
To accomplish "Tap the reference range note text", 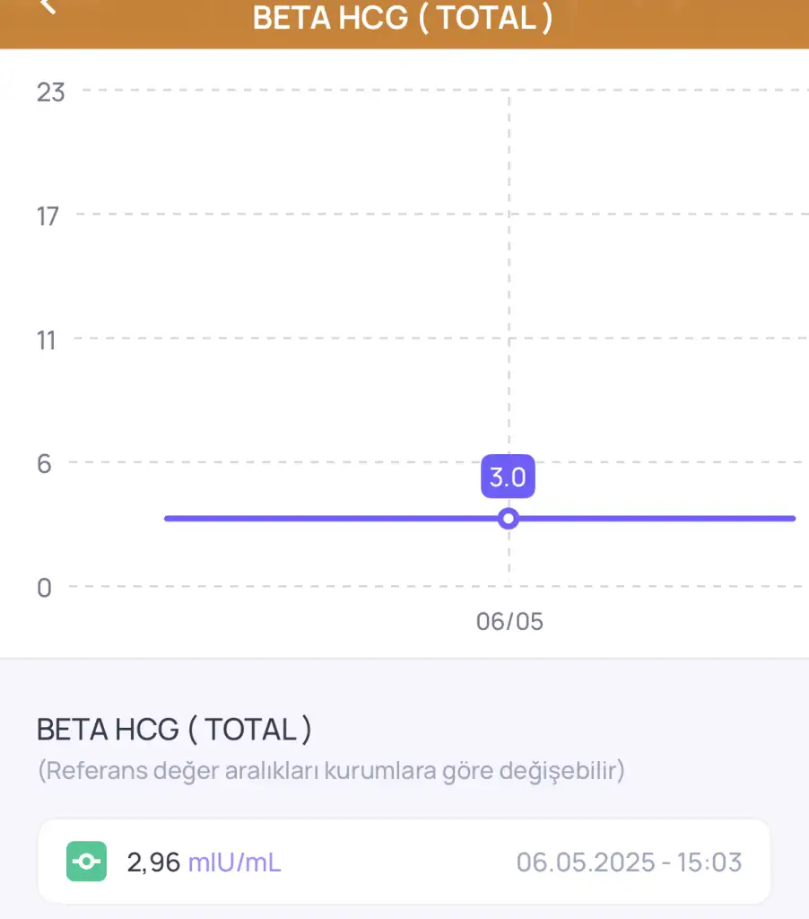I will point(331,771).
